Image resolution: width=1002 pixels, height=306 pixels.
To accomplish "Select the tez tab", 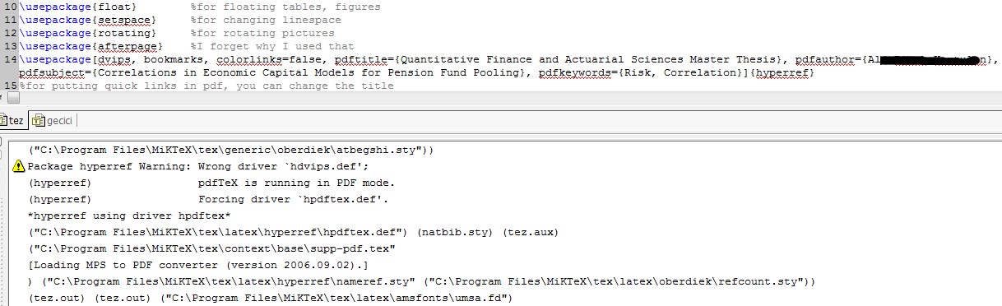I will (13, 120).
